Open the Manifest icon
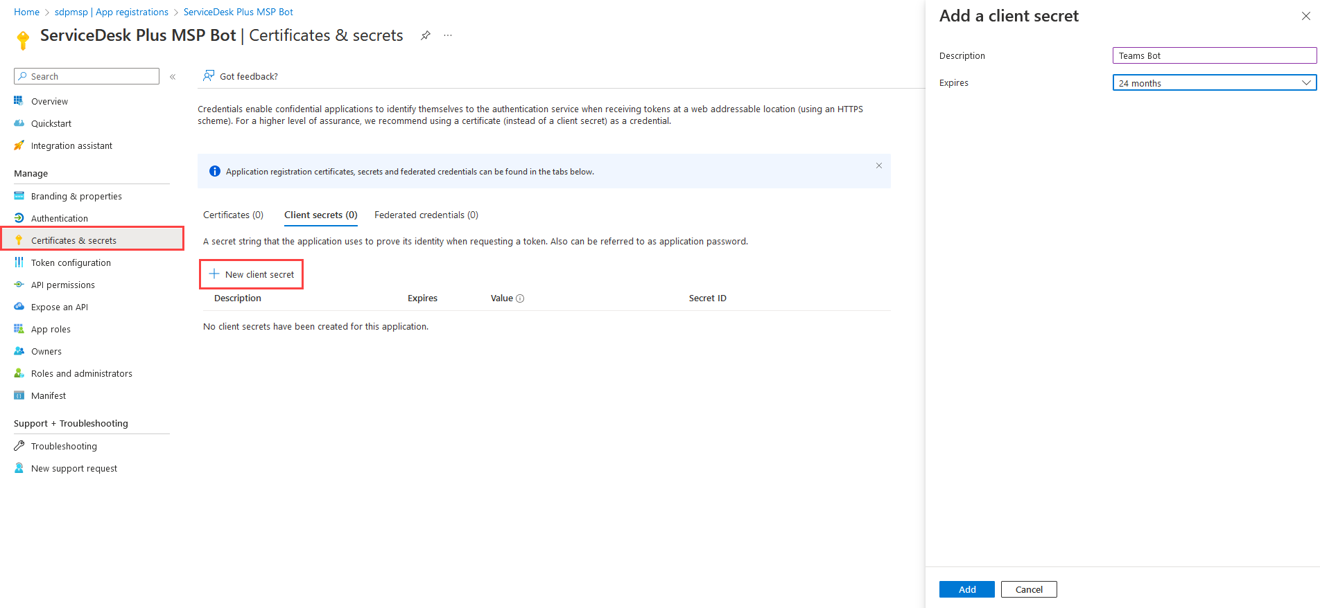 tap(19, 395)
